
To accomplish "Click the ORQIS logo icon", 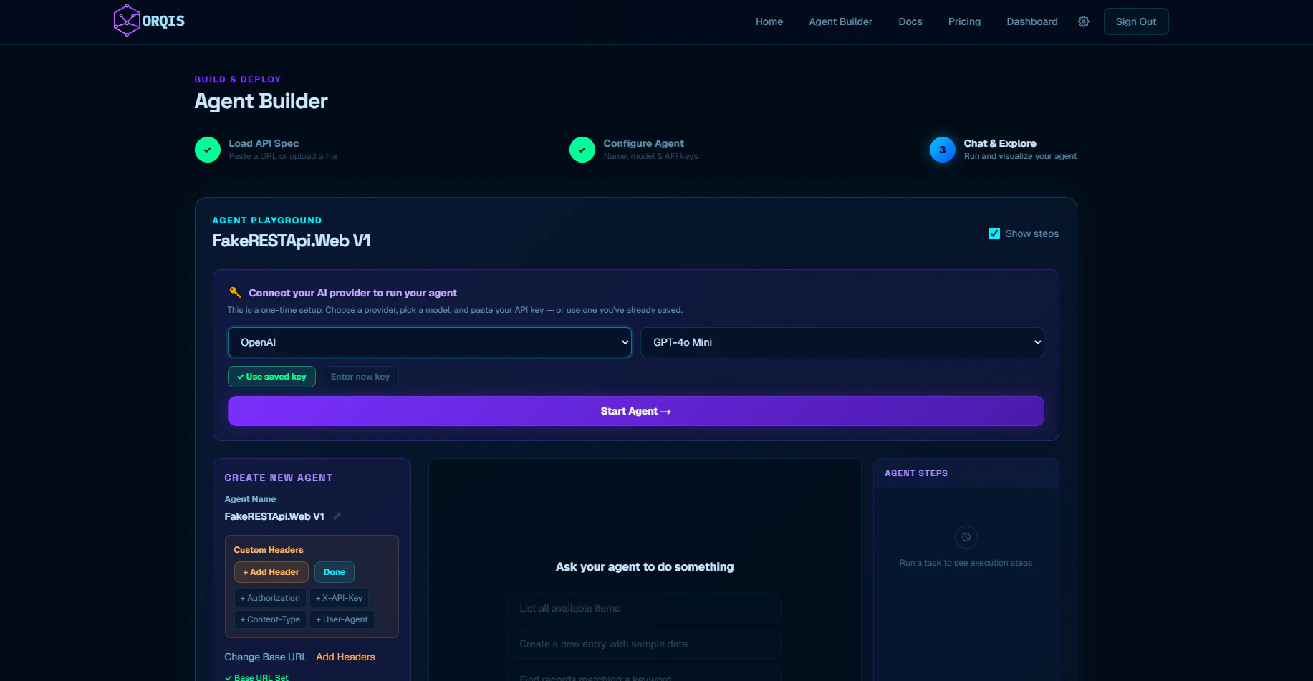I will coord(127,21).
